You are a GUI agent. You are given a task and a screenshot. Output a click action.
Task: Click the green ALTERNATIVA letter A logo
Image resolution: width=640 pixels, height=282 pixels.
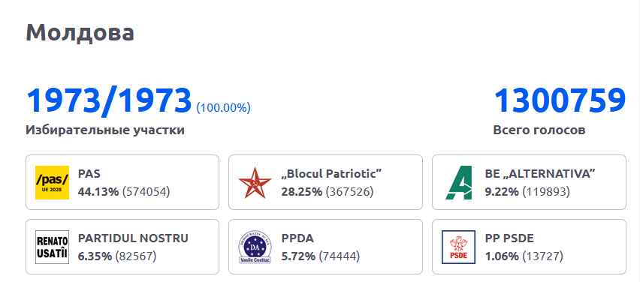458,182
